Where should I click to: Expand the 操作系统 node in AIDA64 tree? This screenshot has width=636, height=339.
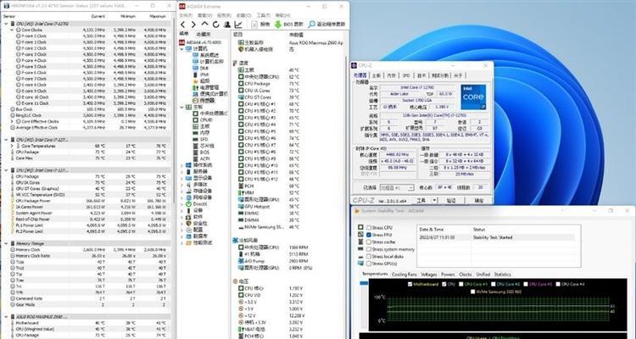[182, 165]
